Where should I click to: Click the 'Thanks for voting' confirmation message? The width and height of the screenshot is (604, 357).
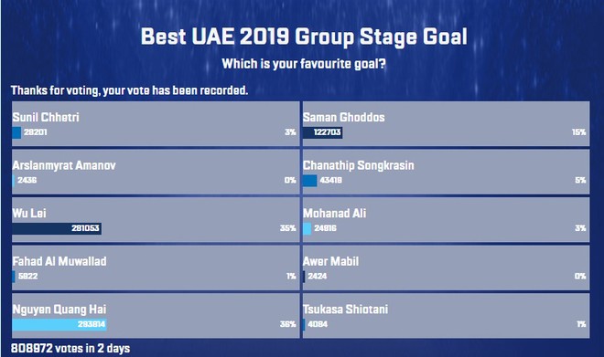coord(129,90)
